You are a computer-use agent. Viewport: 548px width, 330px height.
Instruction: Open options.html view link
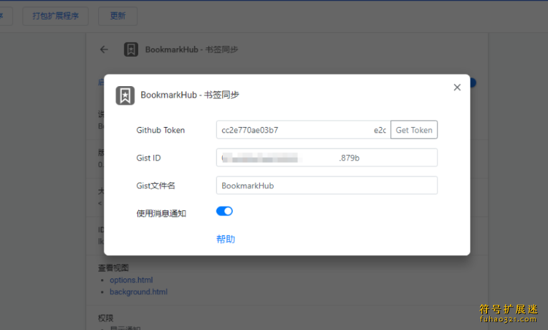131,280
